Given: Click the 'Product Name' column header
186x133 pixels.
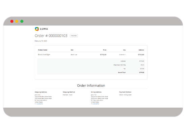Looking at the screenshot, I should click(x=43, y=50).
